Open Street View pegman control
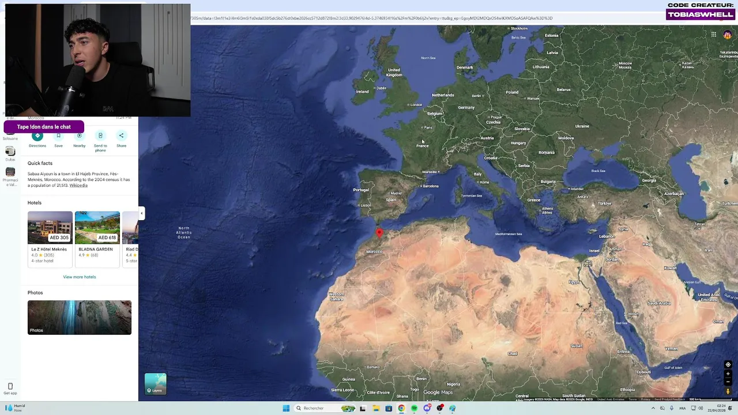This screenshot has height=415, width=738. [728, 391]
